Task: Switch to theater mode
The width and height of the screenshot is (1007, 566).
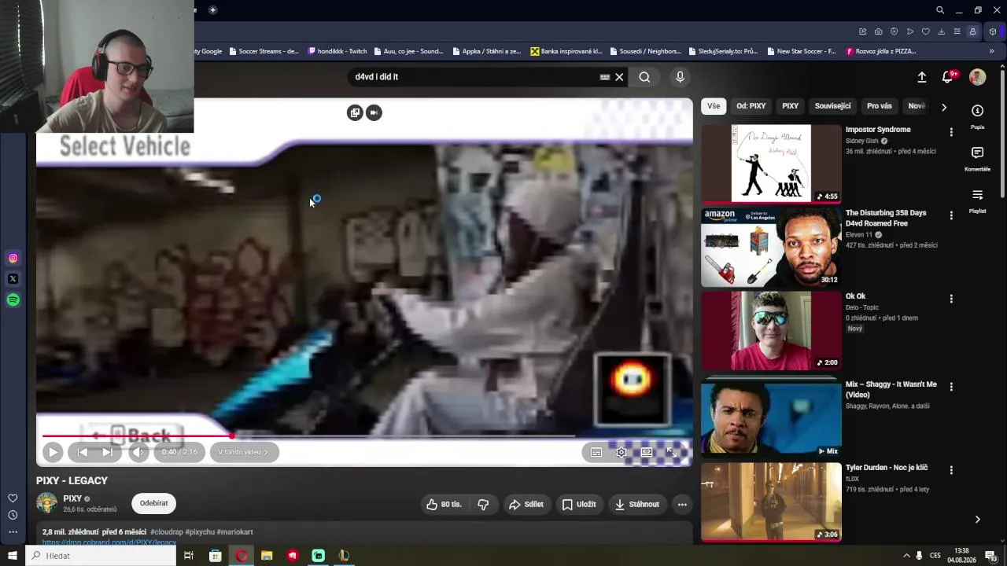Action: click(x=647, y=452)
